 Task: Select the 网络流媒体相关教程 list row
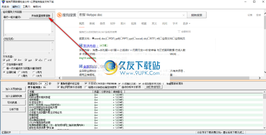point(145,97)
